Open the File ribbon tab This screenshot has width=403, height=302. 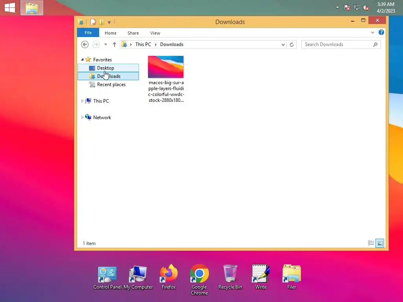88,33
